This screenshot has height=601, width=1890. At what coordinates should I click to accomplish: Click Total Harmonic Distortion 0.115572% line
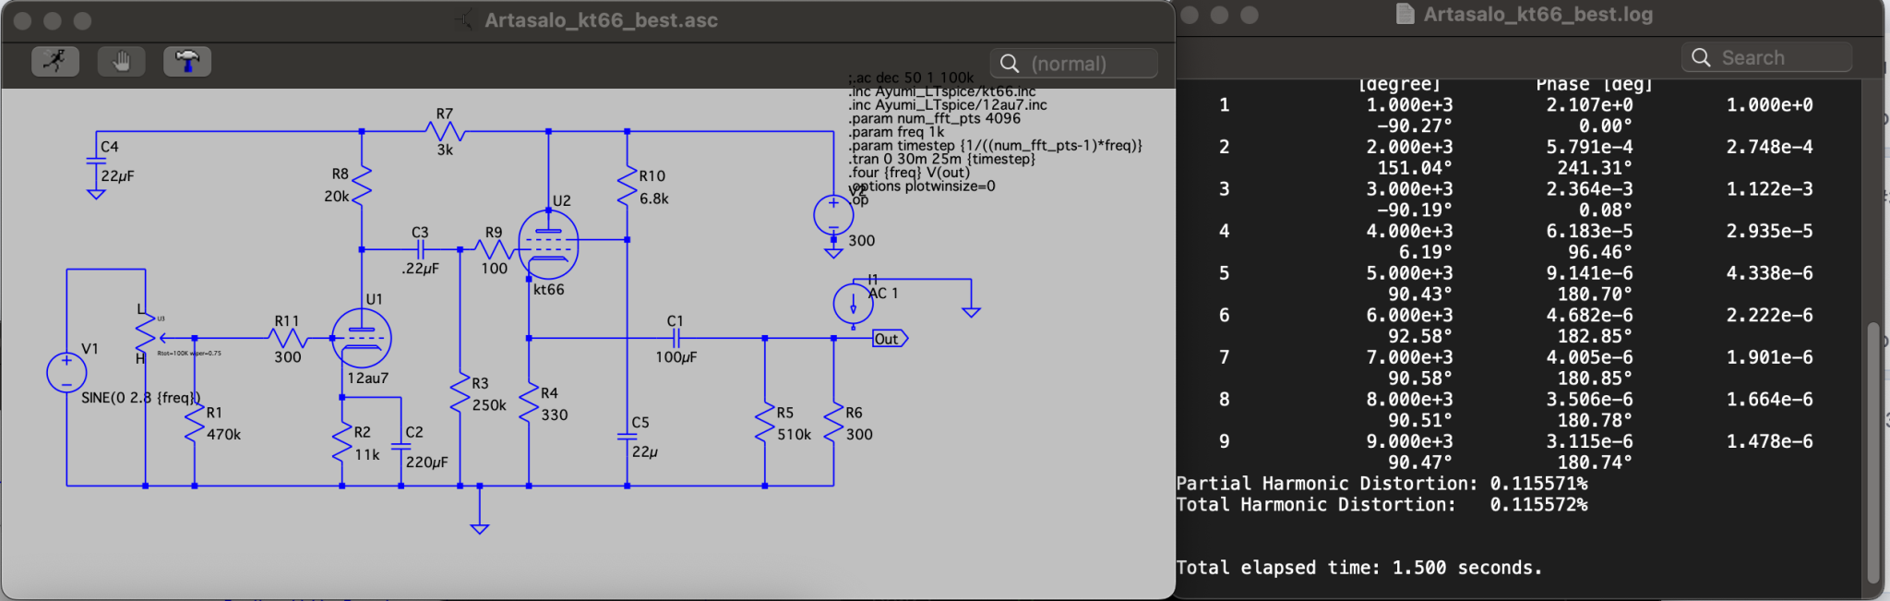tap(1382, 505)
